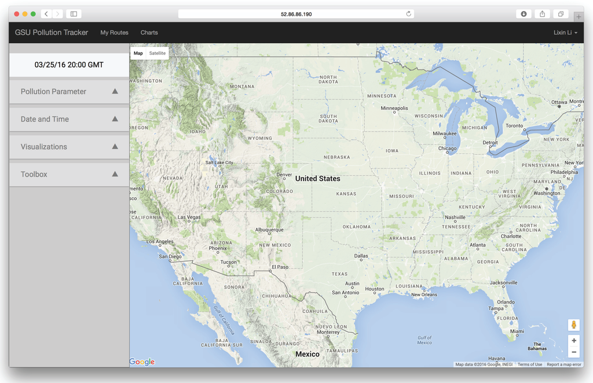Expand the Date and Time panel
Screen dimensions: 593x383
(x=69, y=119)
